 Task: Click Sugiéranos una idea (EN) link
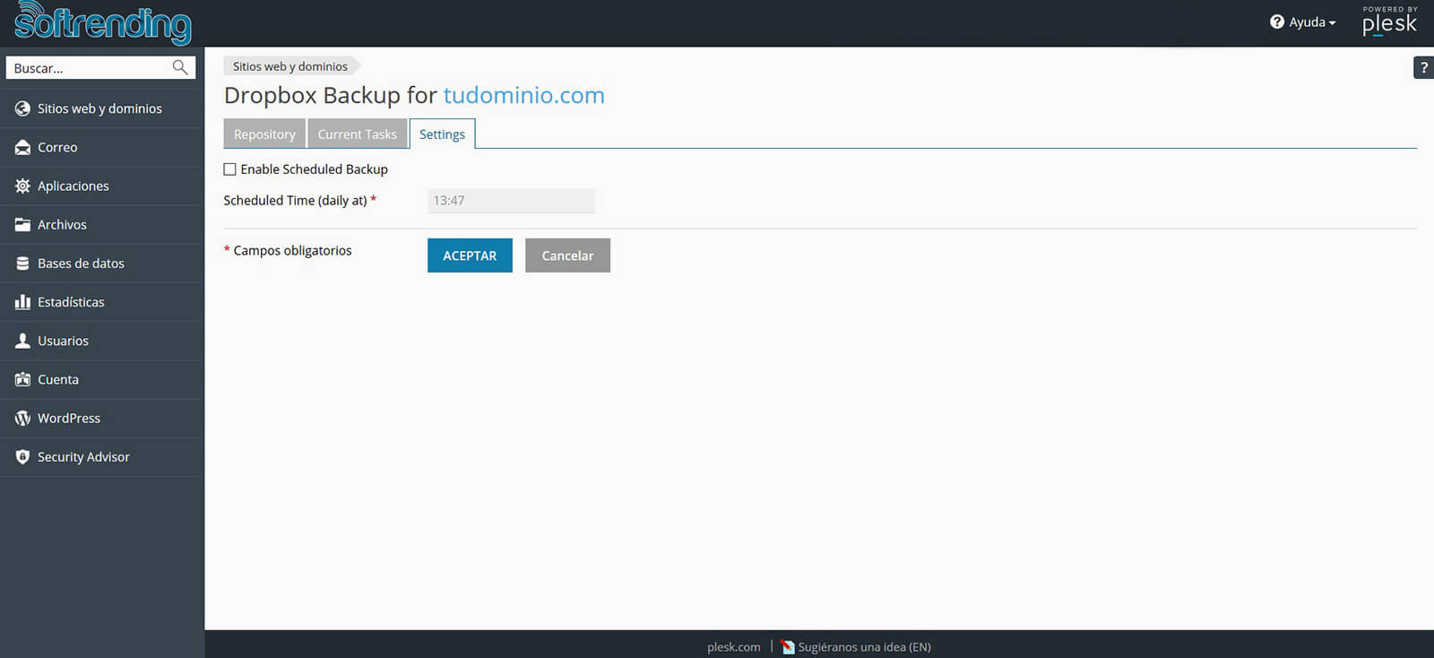(x=864, y=646)
